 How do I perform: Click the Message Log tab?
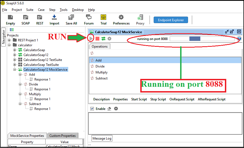[x=102, y=138]
